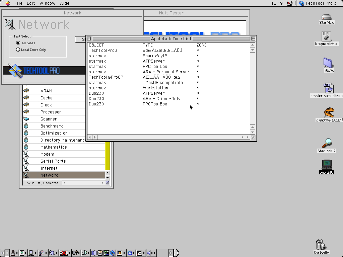Open the Window menu

coord(48,3)
